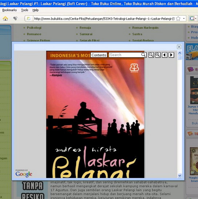Go to next page in preview

(x=171, y=55)
